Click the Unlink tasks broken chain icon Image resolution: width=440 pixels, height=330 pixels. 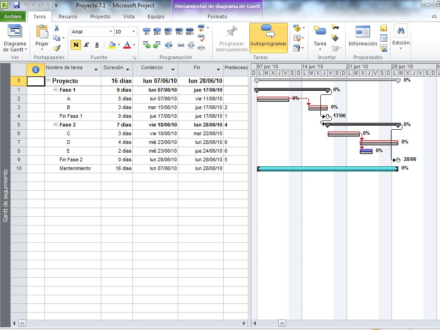coord(191,45)
